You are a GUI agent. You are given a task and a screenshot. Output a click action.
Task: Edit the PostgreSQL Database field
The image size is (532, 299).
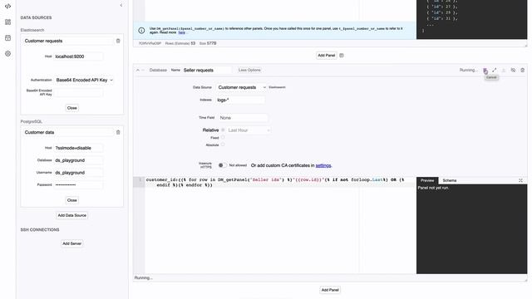tap(78, 160)
